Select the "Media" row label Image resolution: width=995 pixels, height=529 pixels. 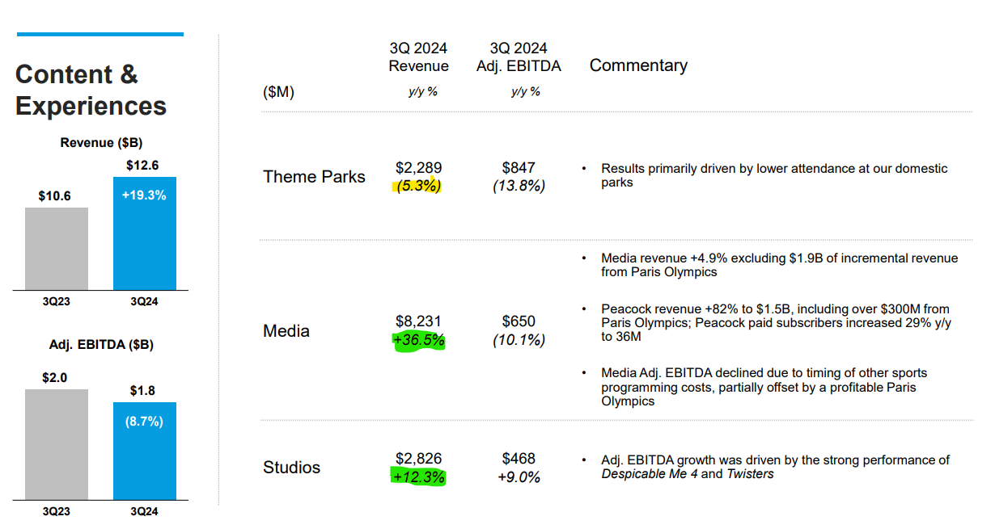(286, 331)
